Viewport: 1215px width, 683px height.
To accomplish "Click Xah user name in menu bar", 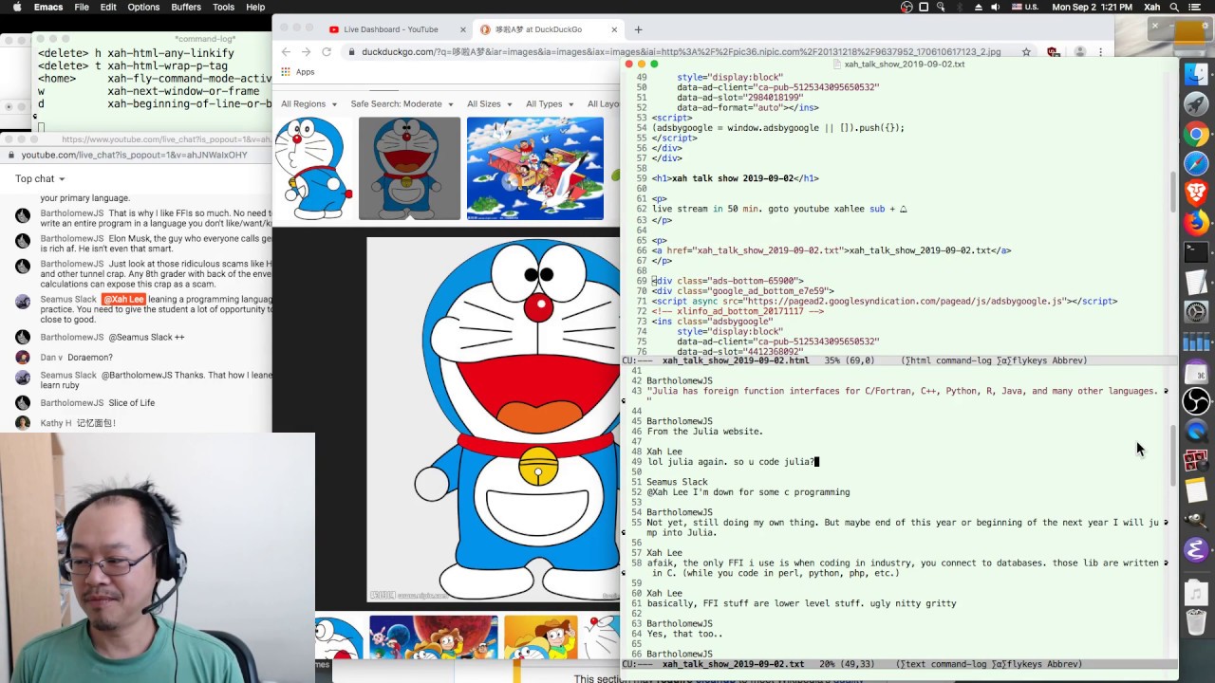I will coord(1151,7).
